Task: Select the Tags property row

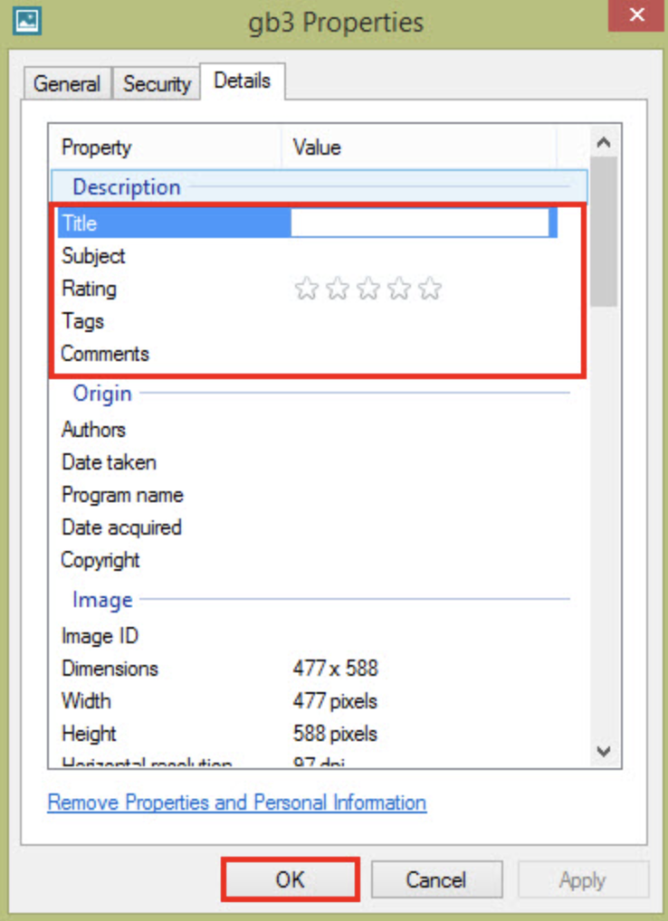Action: coord(83,321)
